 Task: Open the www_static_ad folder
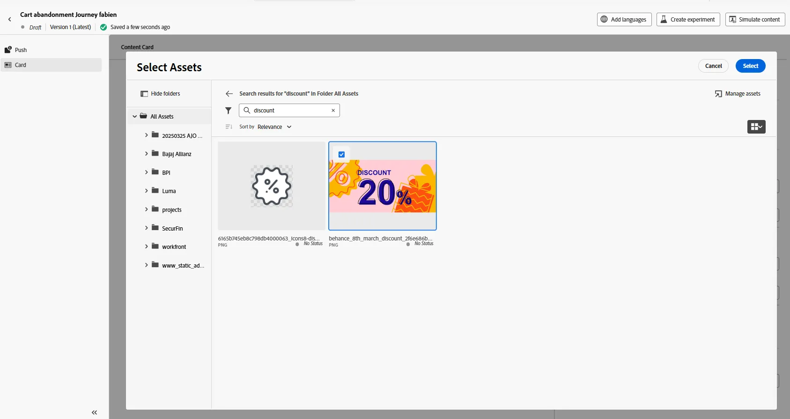coord(183,265)
